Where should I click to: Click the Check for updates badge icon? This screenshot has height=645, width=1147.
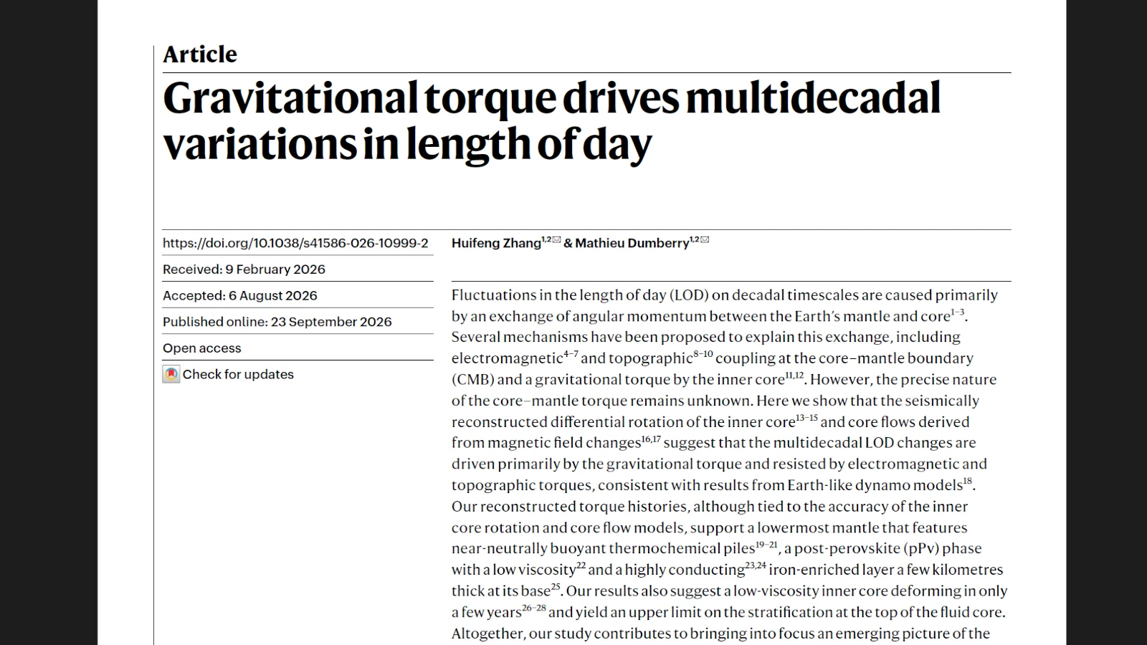tap(171, 374)
